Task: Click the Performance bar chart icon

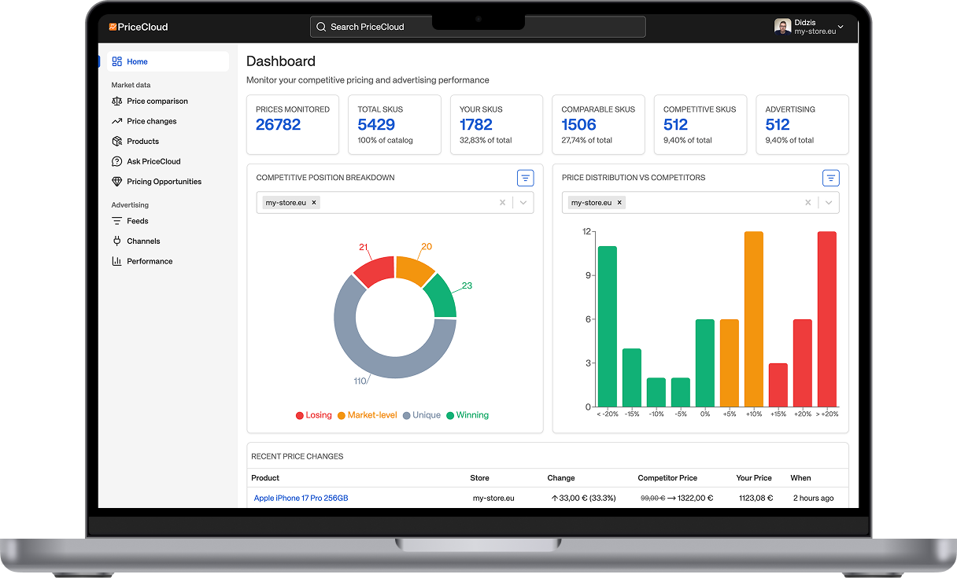Action: coord(117,261)
